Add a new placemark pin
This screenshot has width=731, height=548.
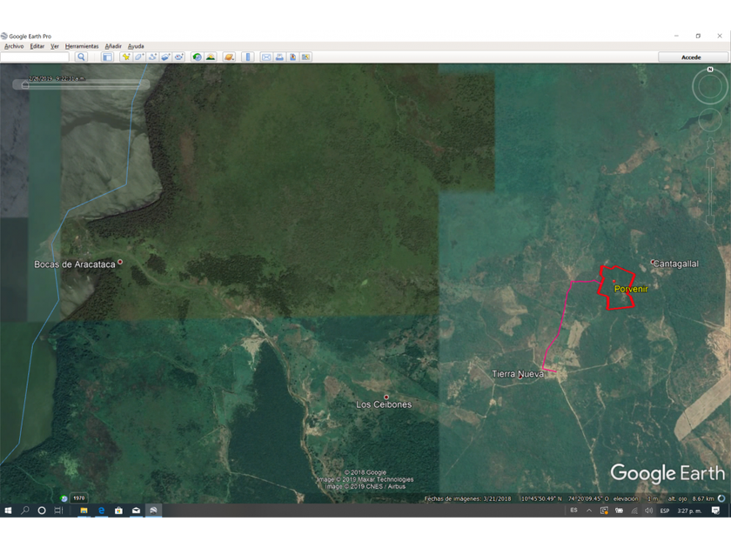coord(126,57)
